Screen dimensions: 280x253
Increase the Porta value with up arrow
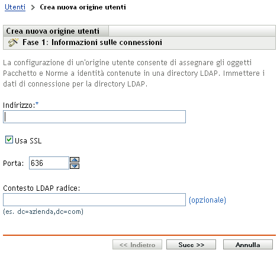(75, 160)
